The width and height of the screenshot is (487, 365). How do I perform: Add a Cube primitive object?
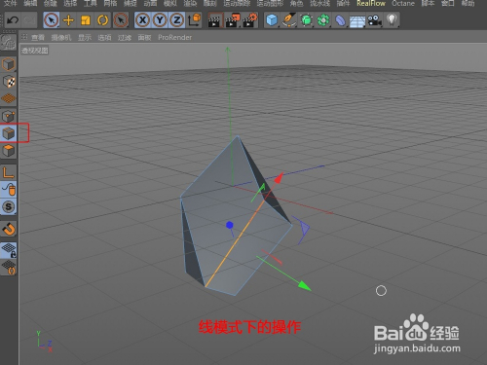coord(272,20)
